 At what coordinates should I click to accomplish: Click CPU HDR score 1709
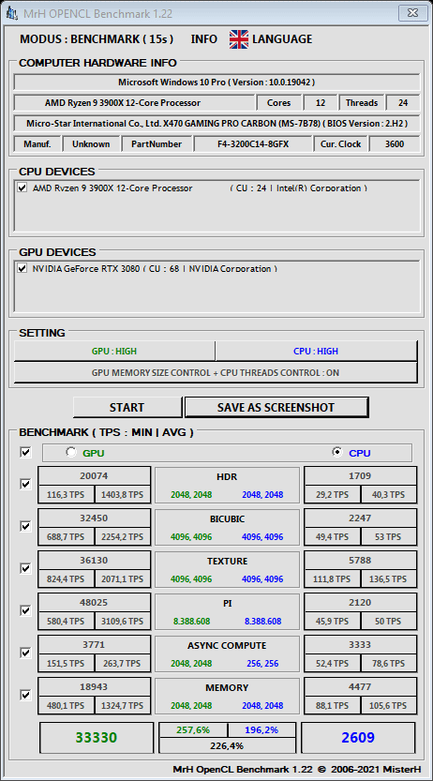tap(360, 475)
